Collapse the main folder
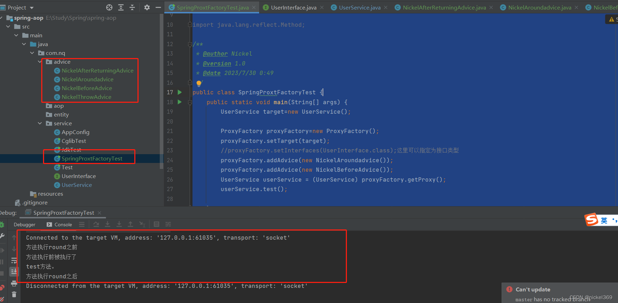 pos(16,35)
